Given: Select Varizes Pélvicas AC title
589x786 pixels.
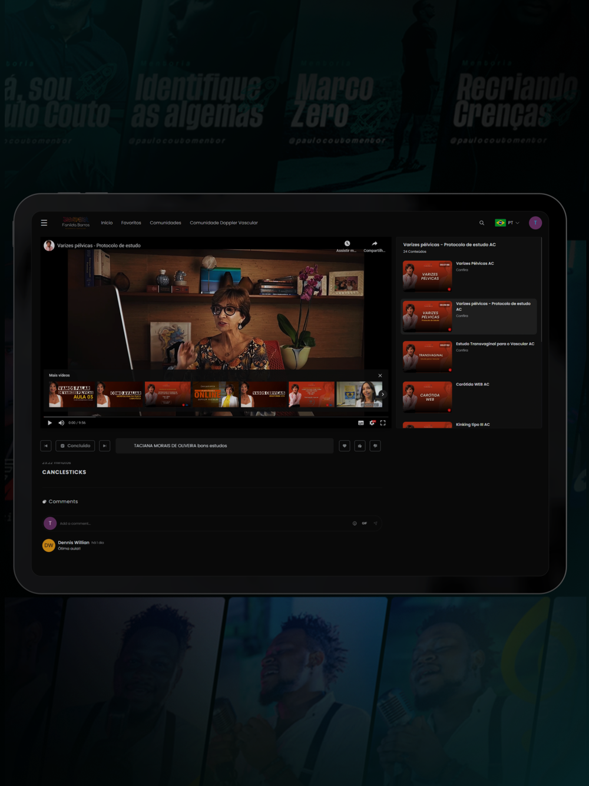Looking at the screenshot, I should 475,263.
